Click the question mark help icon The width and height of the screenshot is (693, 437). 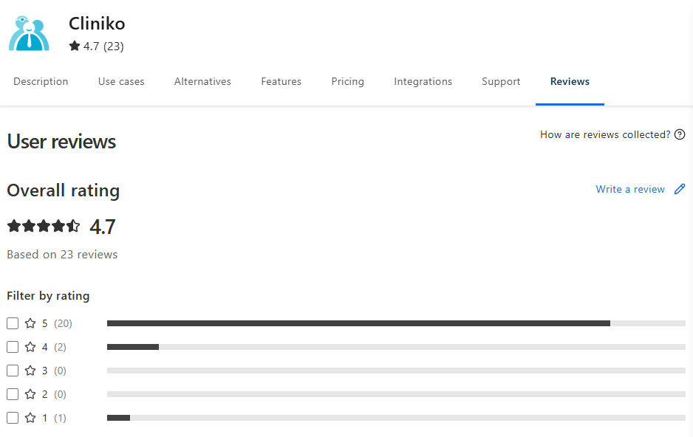[680, 134]
